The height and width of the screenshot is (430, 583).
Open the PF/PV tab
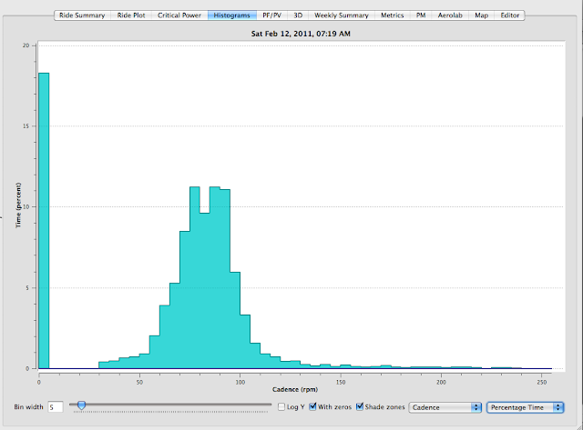pos(271,15)
